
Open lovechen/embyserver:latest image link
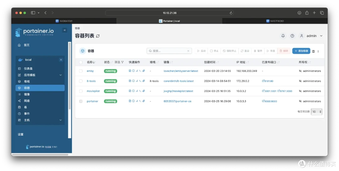click(181, 71)
